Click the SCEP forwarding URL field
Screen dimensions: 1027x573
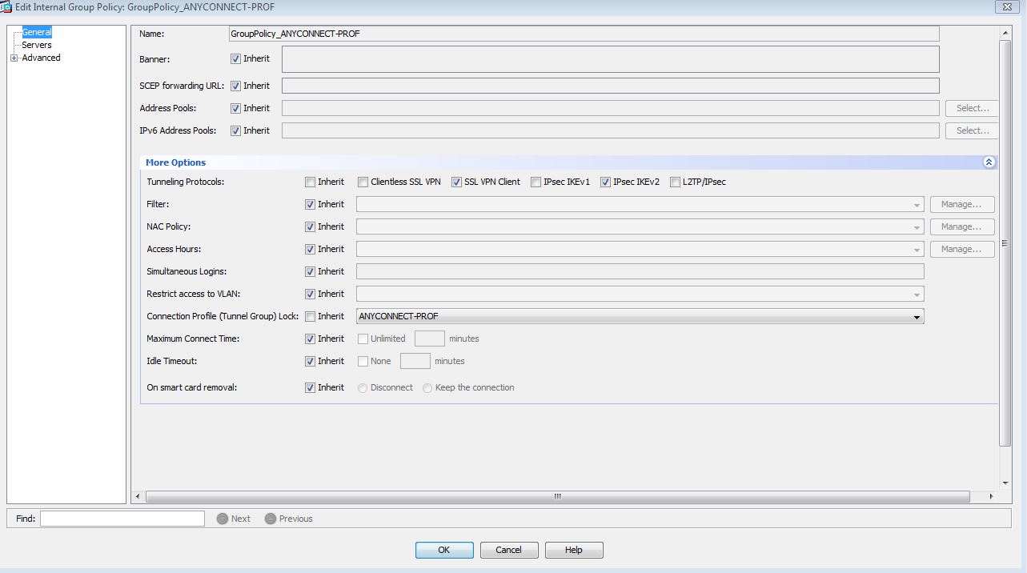(x=610, y=86)
